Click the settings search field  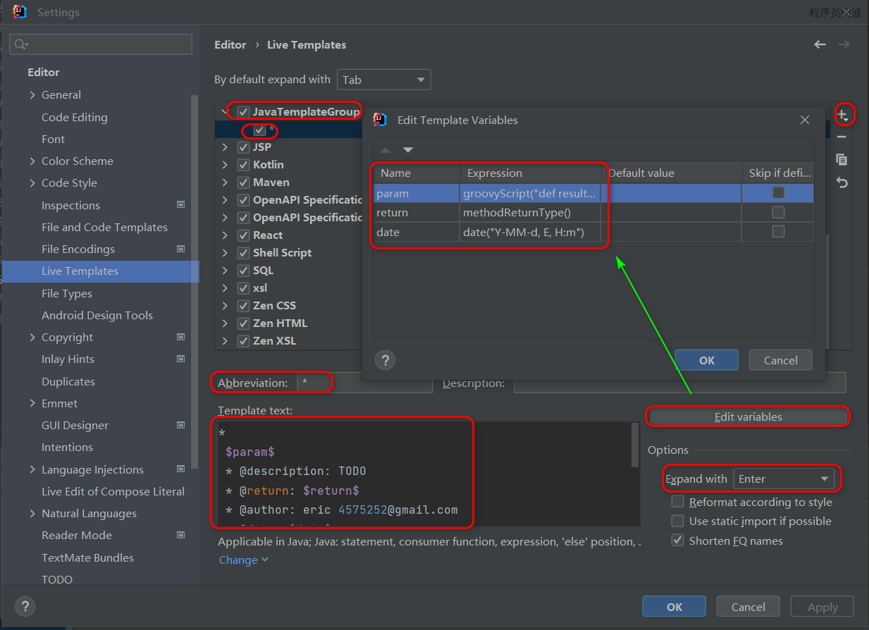106,44
